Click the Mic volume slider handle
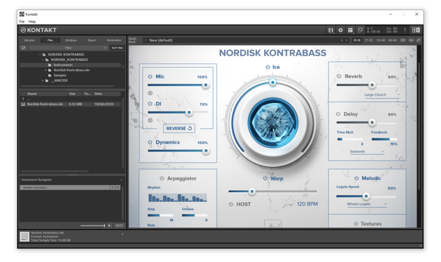The width and height of the screenshot is (441, 262). [206, 85]
